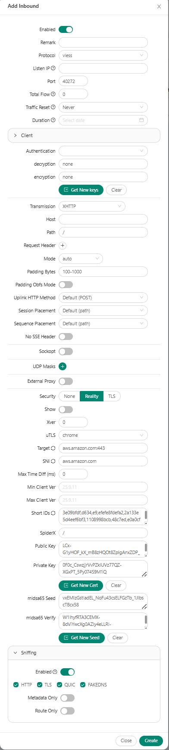
Task: Select None security option
Action: (69, 396)
